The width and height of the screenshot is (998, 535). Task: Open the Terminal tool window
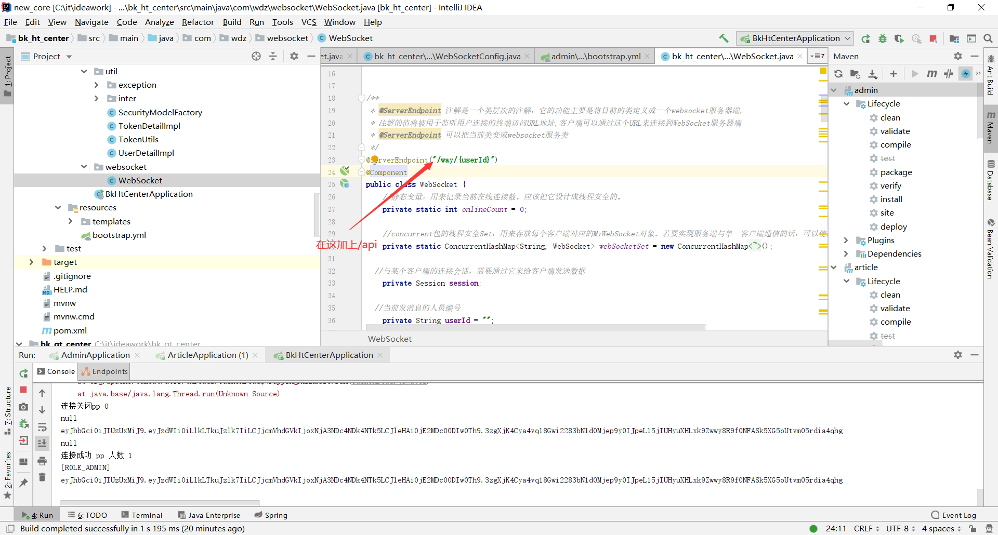(x=142, y=515)
